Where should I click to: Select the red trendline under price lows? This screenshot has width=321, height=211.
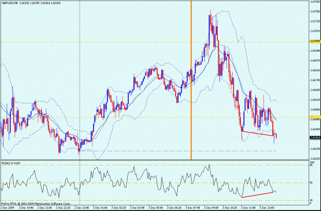(257, 134)
